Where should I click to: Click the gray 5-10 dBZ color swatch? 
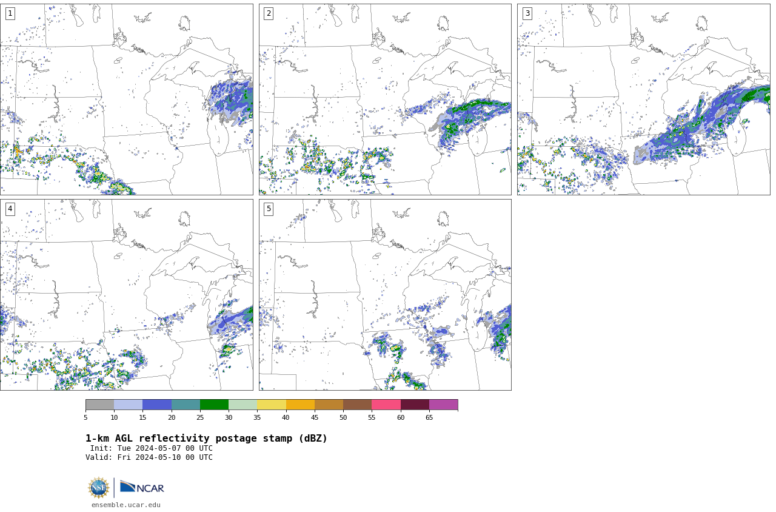click(99, 405)
